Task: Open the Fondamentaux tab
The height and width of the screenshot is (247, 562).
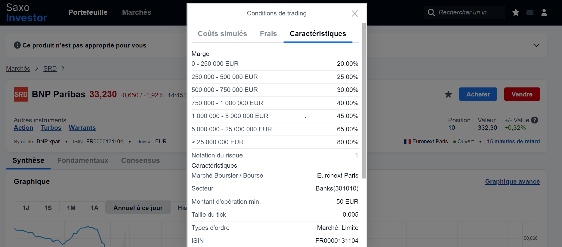Action: [83, 160]
